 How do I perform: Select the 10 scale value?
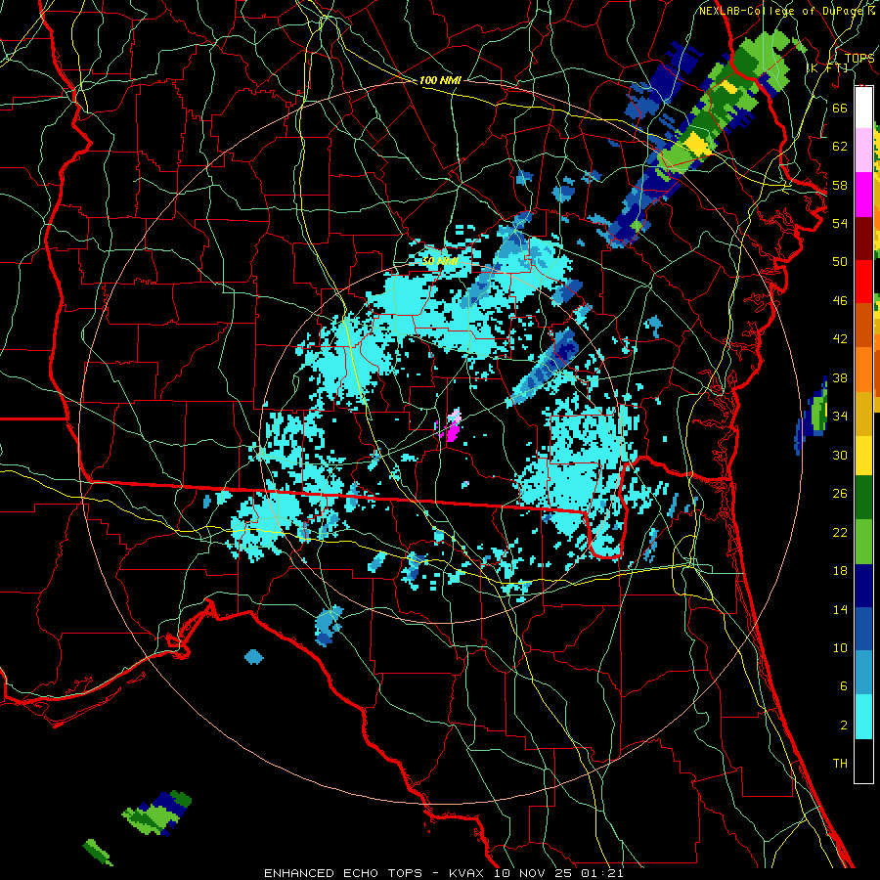(840, 647)
